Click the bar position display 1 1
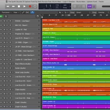The image size is (110, 110). (x=48, y=6)
